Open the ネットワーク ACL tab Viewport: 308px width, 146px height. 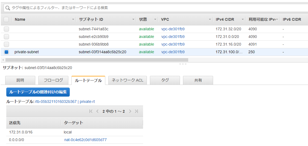coord(127,80)
